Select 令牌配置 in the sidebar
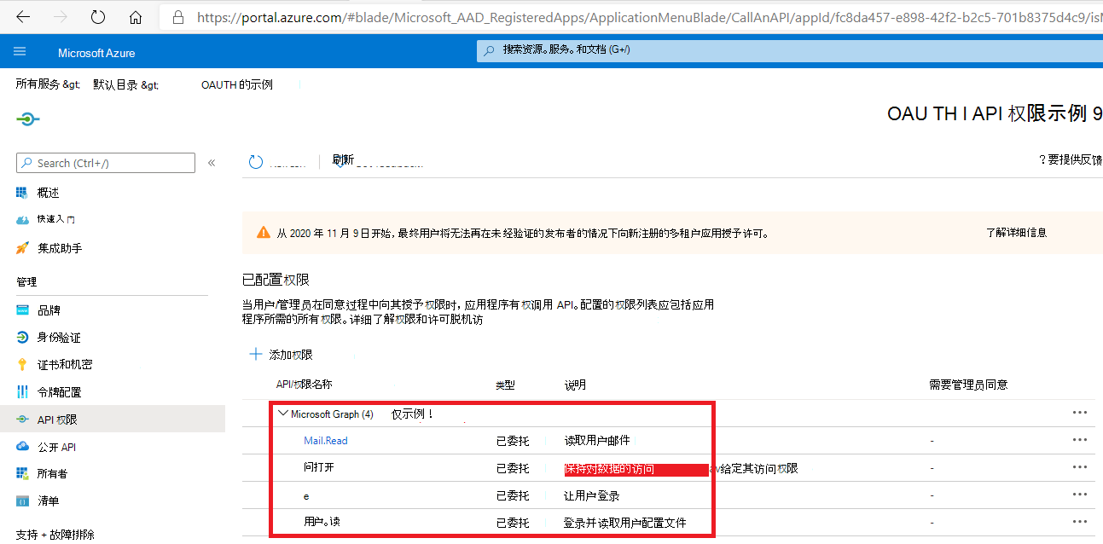Screen dimensions: 1103x544 60,392
